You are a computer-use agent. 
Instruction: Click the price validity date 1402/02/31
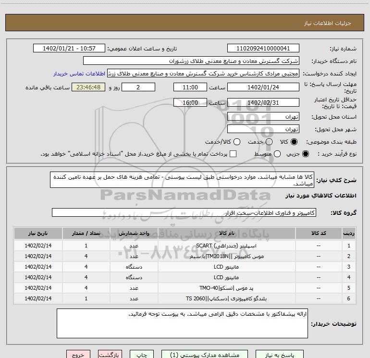click(x=263, y=103)
